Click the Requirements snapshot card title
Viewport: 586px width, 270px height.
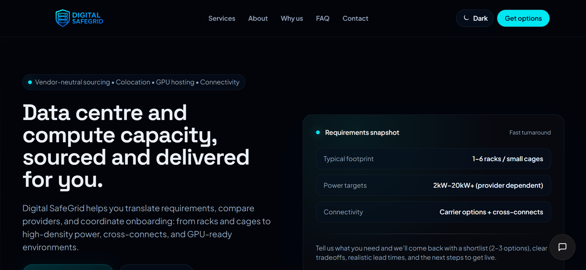click(362, 133)
